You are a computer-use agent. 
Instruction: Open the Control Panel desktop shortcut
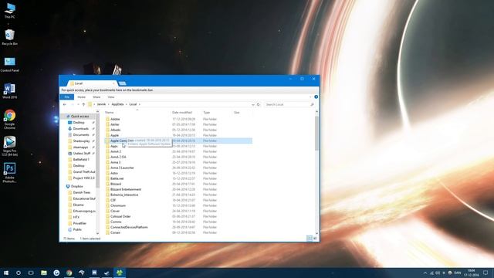coord(10,64)
